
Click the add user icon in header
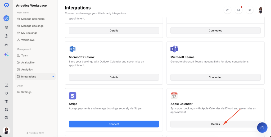point(227,10)
